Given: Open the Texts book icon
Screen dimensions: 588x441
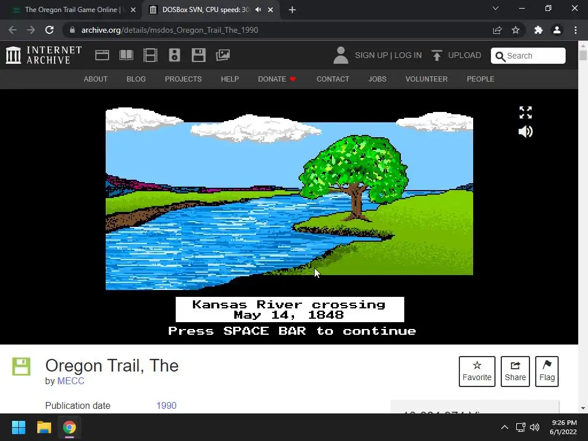Looking at the screenshot, I should click(126, 55).
